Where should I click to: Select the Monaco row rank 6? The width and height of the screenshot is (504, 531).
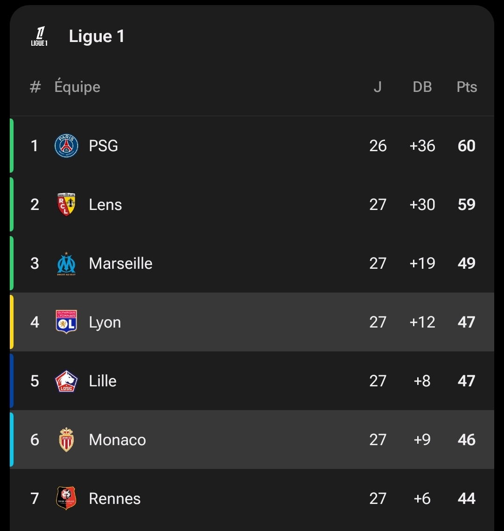(35, 440)
